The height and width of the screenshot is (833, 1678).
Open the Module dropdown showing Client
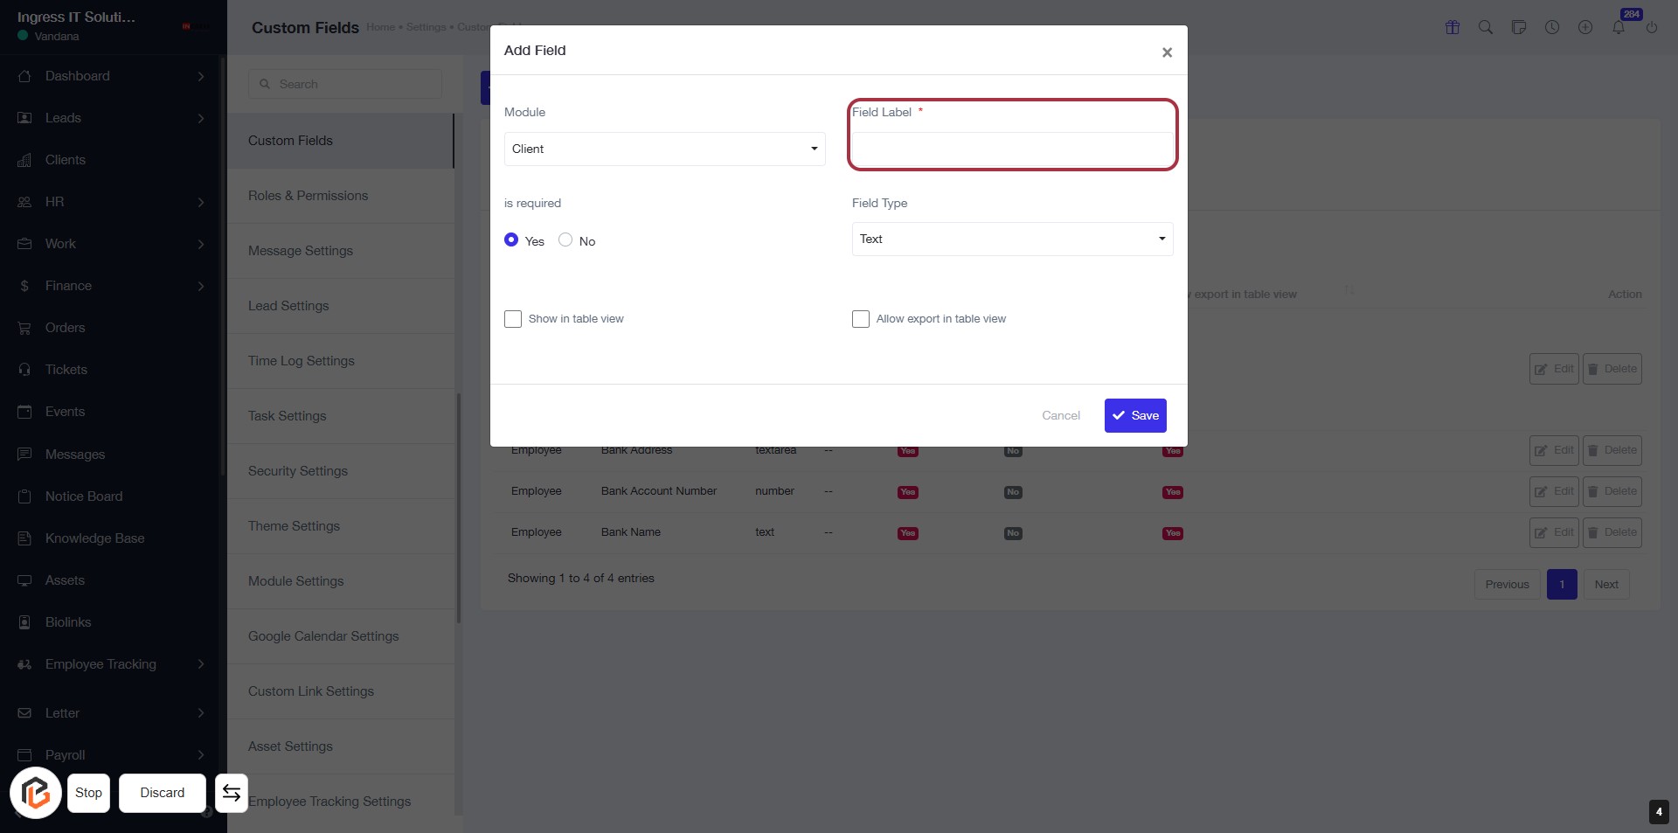664,149
